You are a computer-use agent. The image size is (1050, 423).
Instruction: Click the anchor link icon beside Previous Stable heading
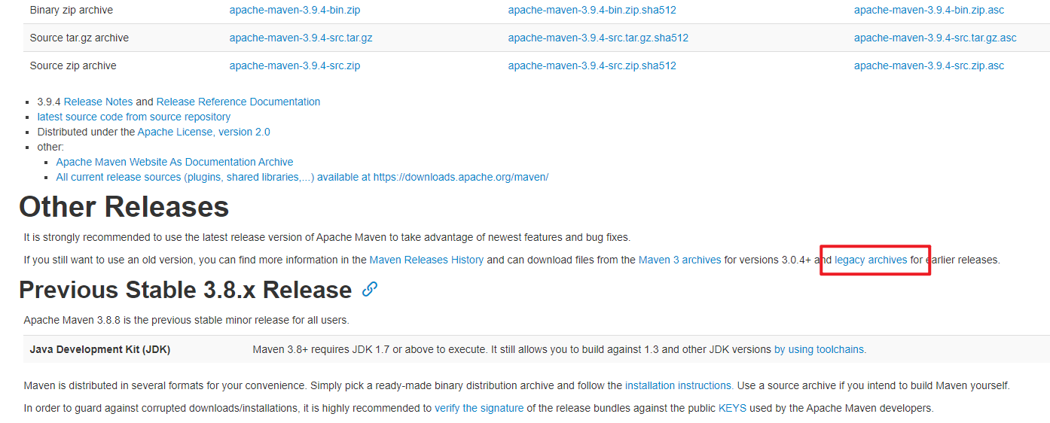tap(369, 289)
